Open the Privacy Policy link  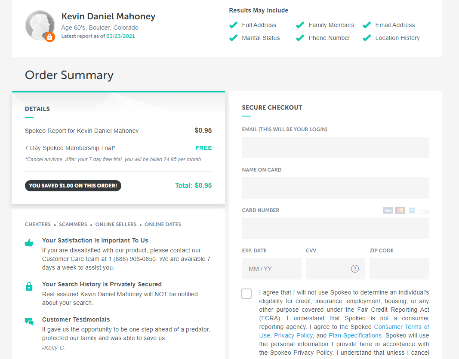[x=293, y=335]
